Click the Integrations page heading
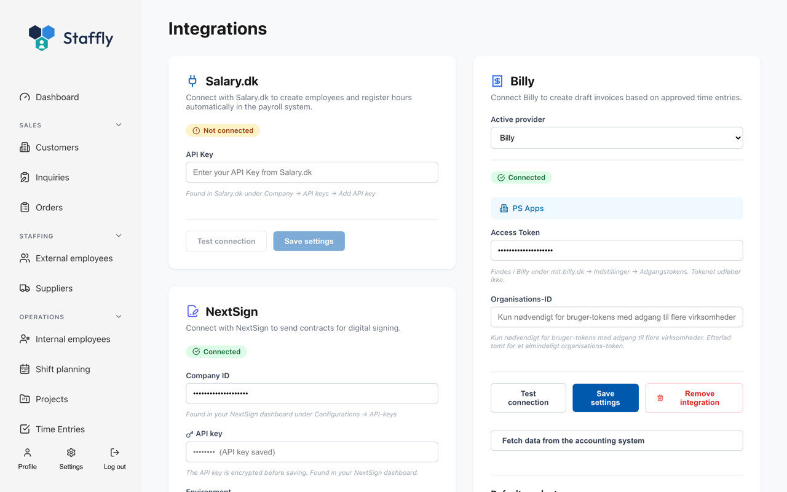The width and height of the screenshot is (787, 492). coord(218,29)
